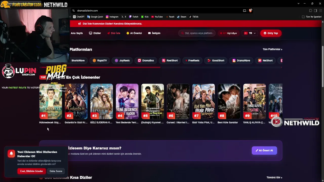Open the tab search dropdown arrow
Viewport: 324px width, 182px height.
click(298, 4)
